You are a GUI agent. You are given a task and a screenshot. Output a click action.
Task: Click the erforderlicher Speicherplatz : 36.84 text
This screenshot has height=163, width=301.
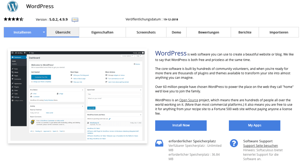click(194, 155)
